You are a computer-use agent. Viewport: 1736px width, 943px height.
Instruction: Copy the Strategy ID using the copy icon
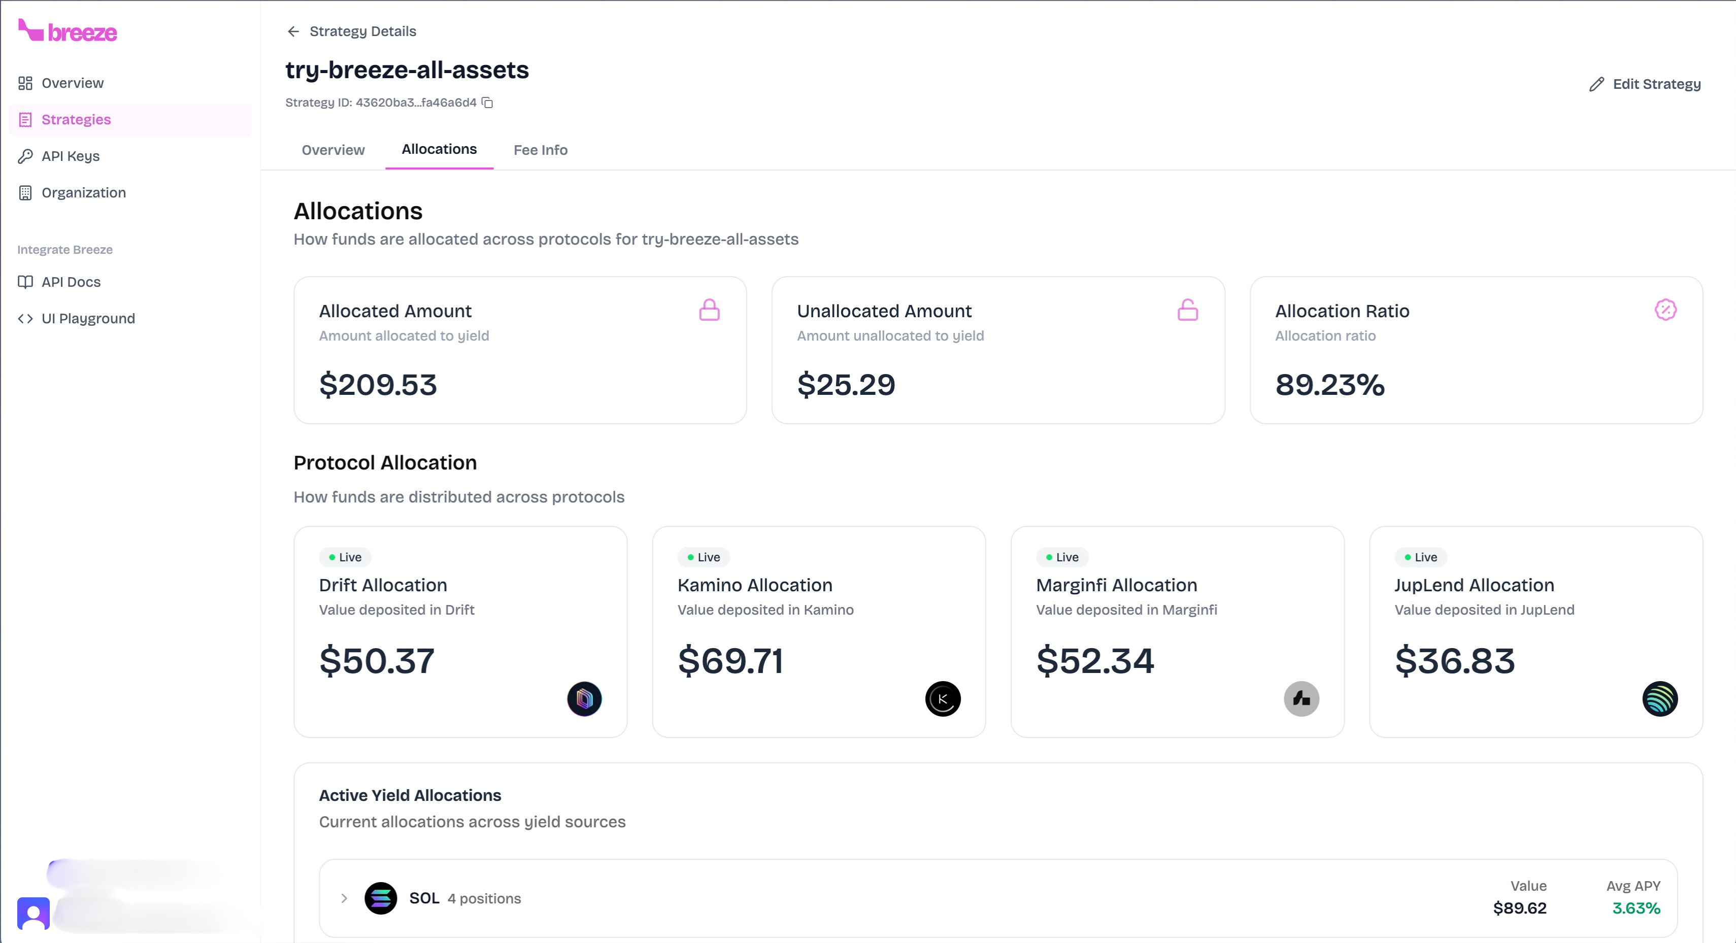click(487, 103)
